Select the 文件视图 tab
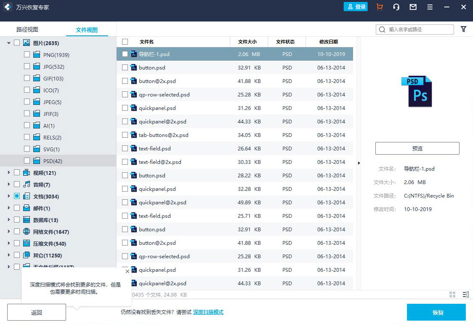Viewport: 473px width, 324px height. point(87,30)
